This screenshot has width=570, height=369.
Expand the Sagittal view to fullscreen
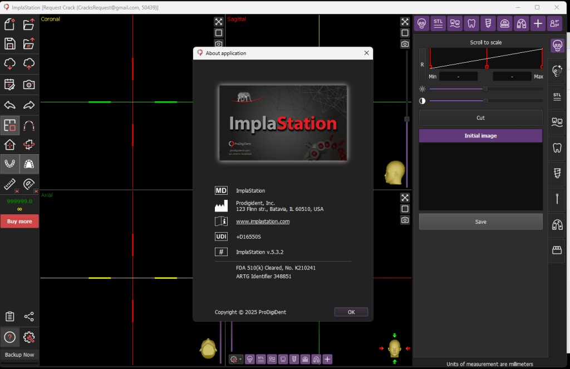[405, 22]
